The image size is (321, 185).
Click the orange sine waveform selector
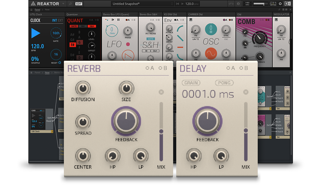211,53
